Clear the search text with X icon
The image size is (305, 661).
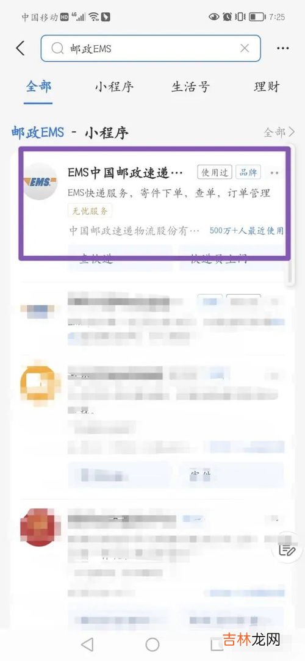245,48
